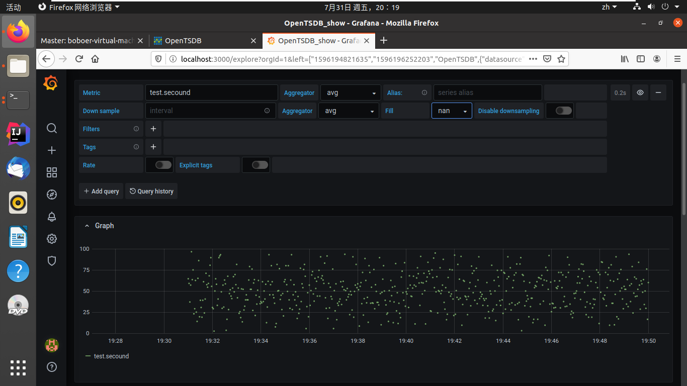Add a filter with the plus button

coord(153,129)
